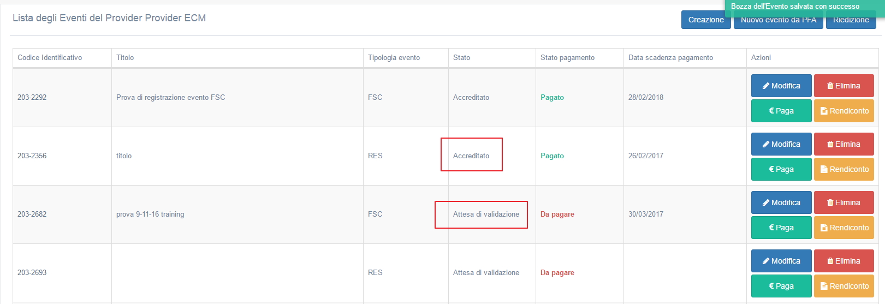Select the row titled Prova di registrazione evento FSC

pos(170,97)
